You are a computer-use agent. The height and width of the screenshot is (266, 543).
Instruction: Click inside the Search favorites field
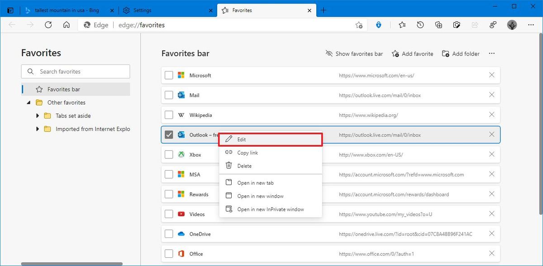[x=75, y=71]
